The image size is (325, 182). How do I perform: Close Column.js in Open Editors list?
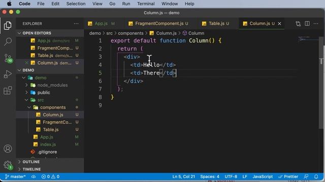click(x=26, y=63)
